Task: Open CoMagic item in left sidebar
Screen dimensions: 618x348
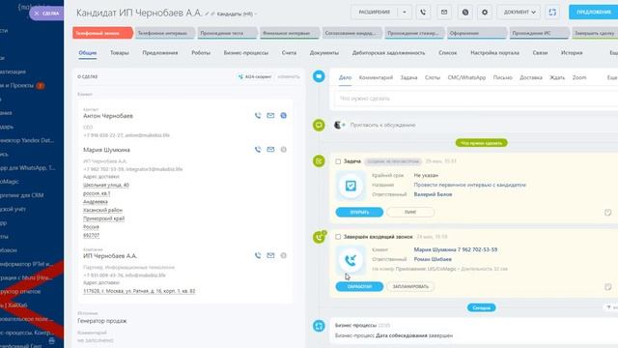Action: coord(10,182)
